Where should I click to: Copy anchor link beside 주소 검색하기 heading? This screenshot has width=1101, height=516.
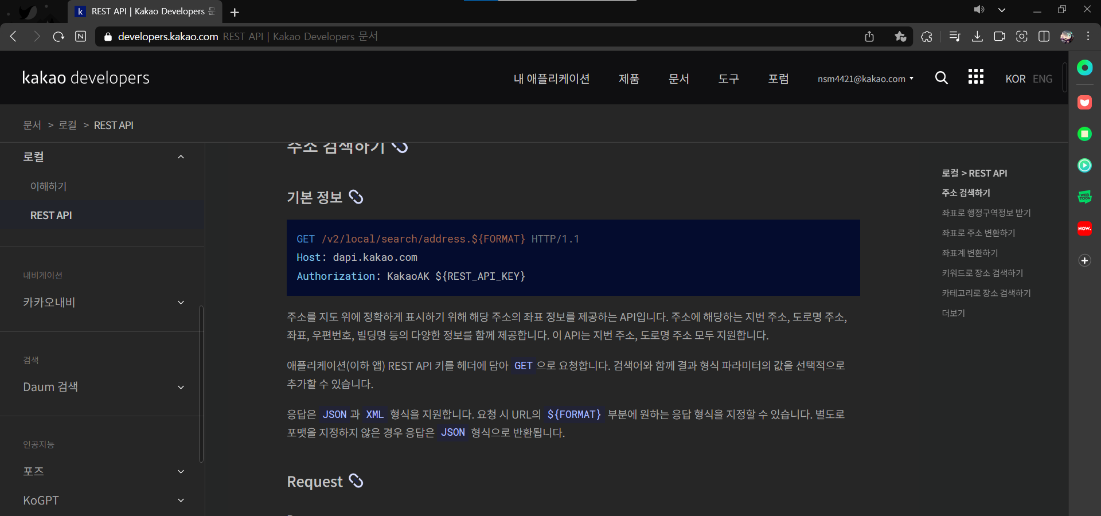coord(400,147)
